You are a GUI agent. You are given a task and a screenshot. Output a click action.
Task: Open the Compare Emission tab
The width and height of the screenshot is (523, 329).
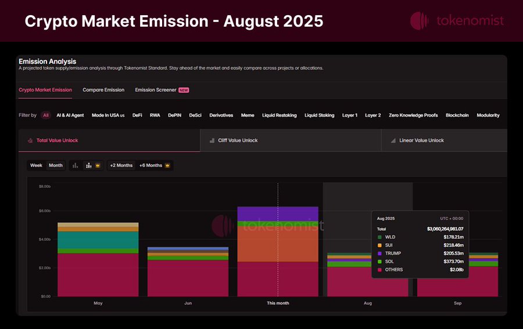[x=103, y=90]
